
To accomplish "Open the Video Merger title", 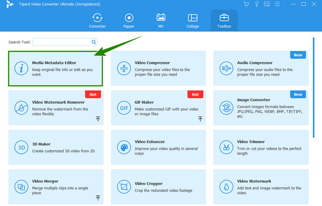I will pos(45,181).
